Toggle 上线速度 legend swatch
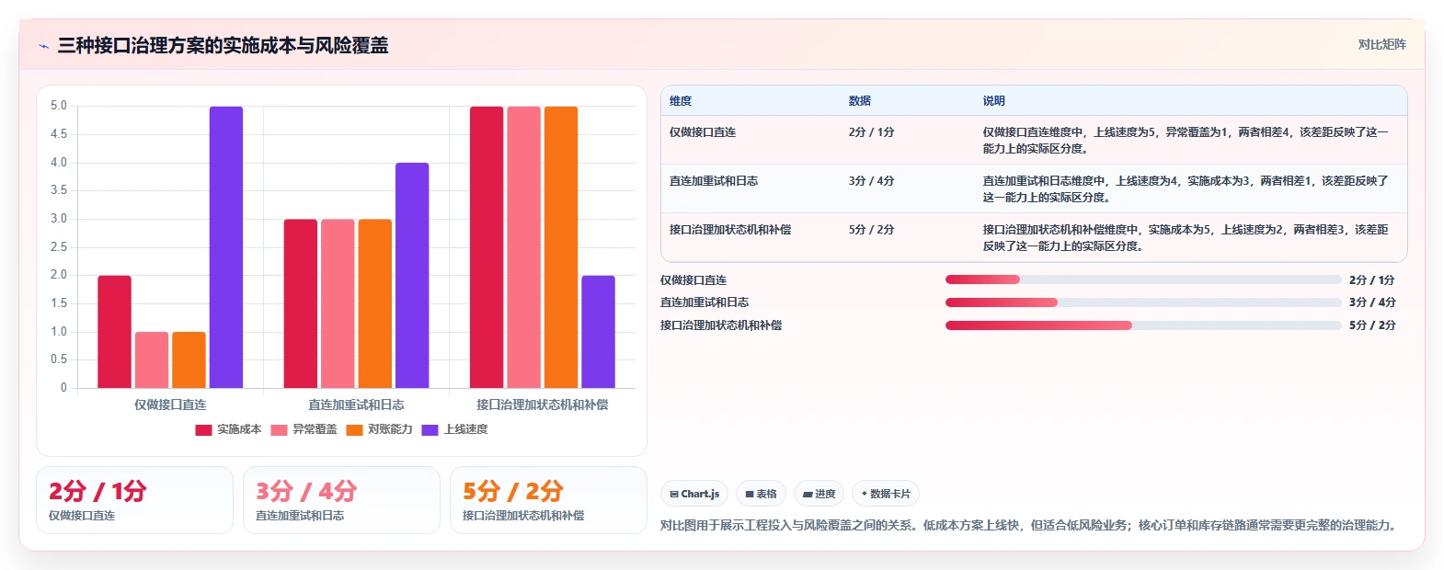Viewport: 1444px width, 570px height. click(x=430, y=430)
